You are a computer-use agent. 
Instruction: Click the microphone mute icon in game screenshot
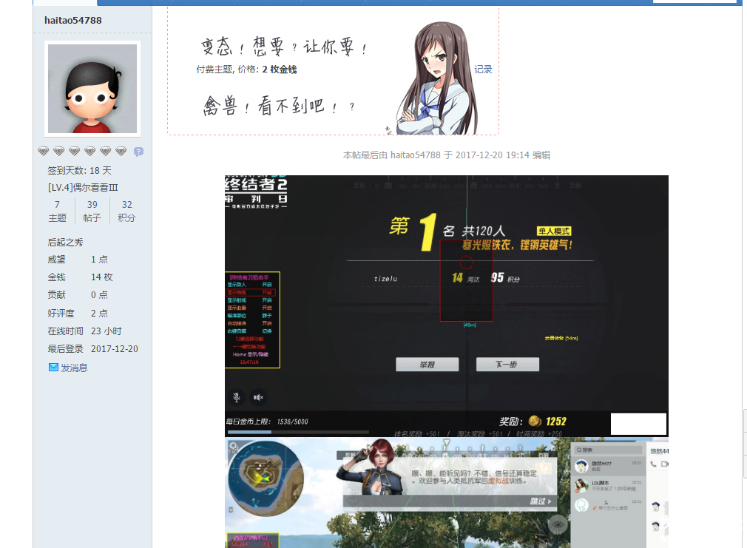(236, 397)
